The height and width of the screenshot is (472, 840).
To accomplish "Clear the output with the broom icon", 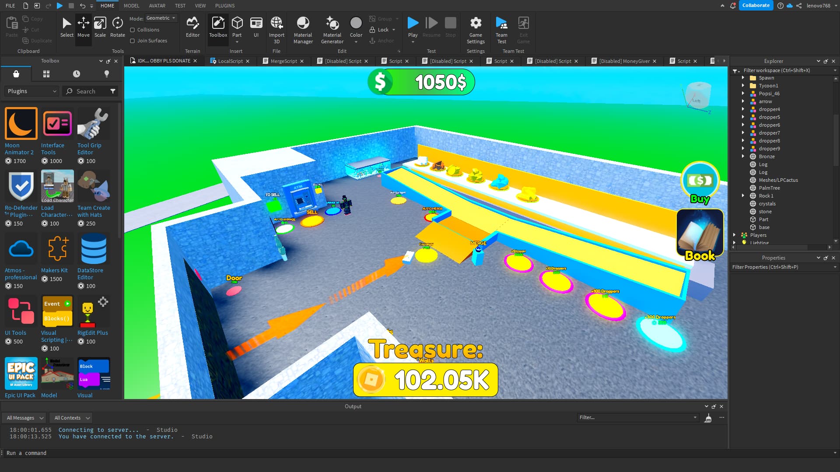I will [708, 419].
